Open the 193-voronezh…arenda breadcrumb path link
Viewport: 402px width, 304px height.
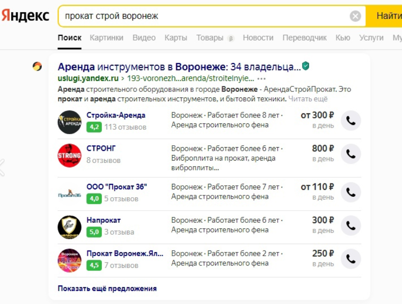tap(190, 78)
